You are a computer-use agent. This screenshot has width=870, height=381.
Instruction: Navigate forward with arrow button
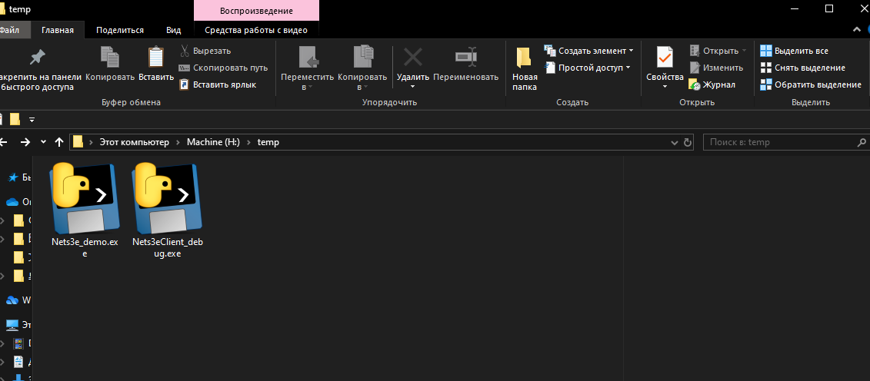coord(25,142)
